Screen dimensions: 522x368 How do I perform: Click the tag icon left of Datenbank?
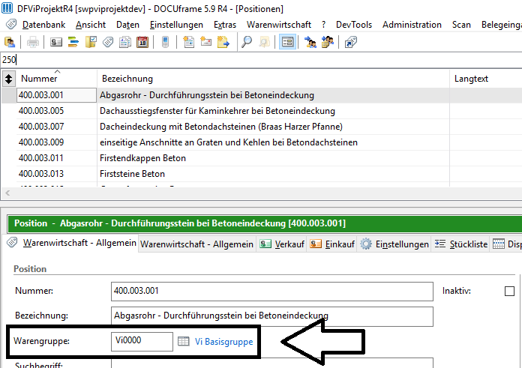tap(11, 24)
